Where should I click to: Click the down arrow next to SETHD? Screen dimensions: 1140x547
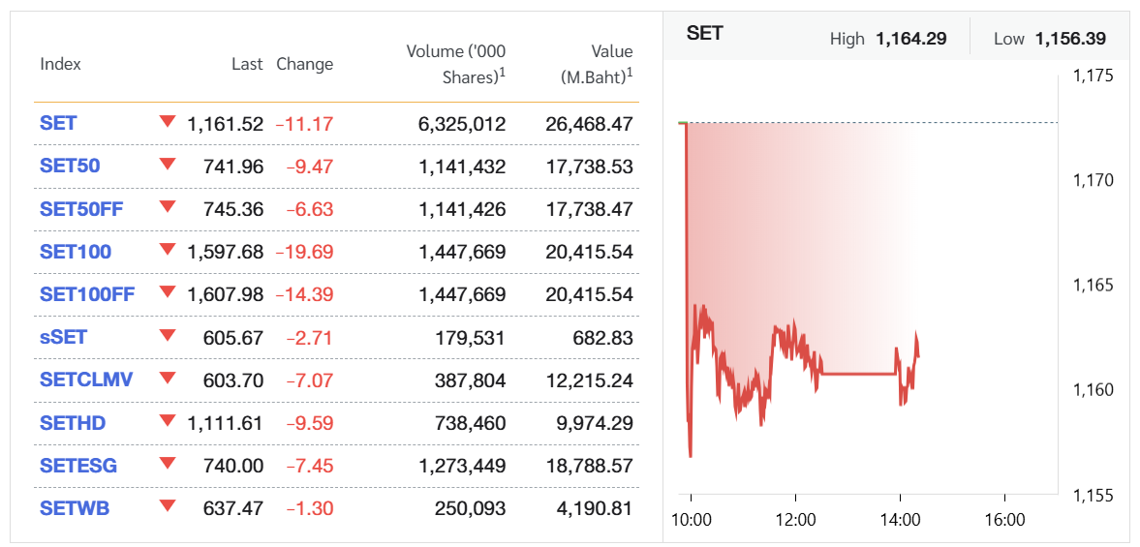click(168, 421)
